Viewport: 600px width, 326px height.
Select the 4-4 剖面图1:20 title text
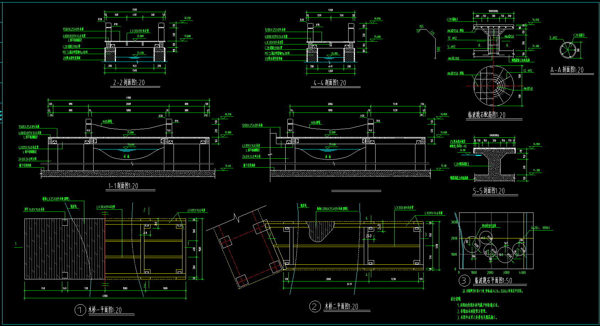pyautogui.click(x=330, y=83)
